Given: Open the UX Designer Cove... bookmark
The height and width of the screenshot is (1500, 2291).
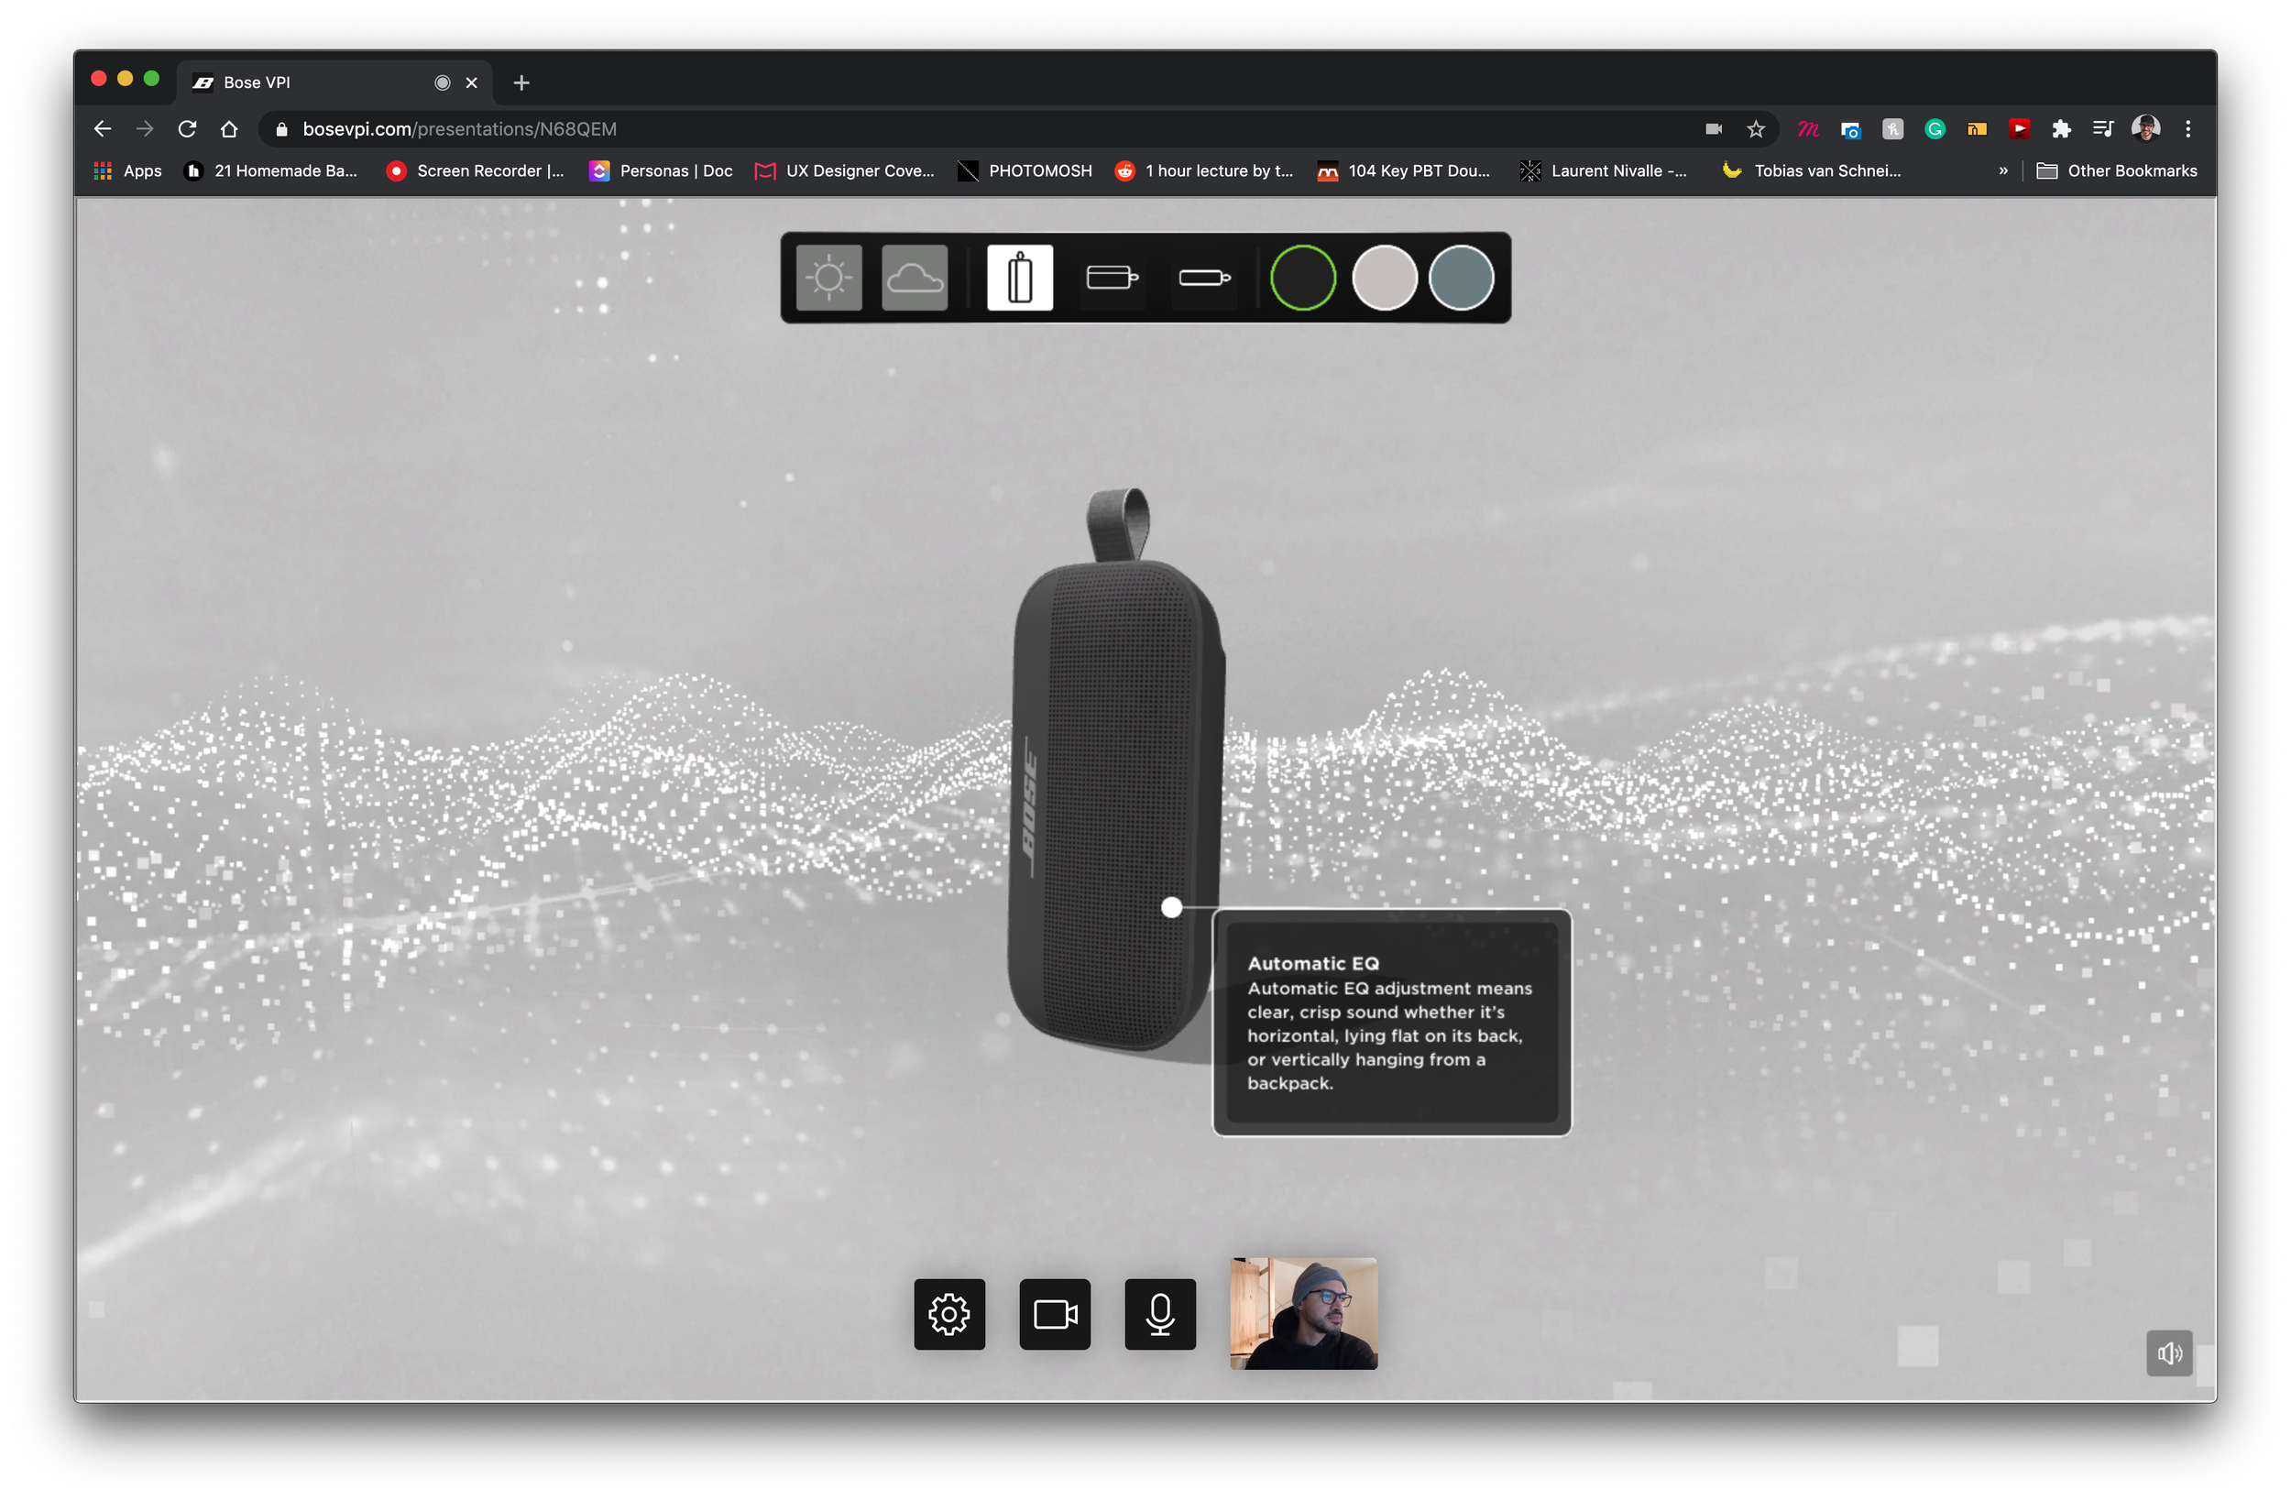Looking at the screenshot, I should pyautogui.click(x=844, y=170).
